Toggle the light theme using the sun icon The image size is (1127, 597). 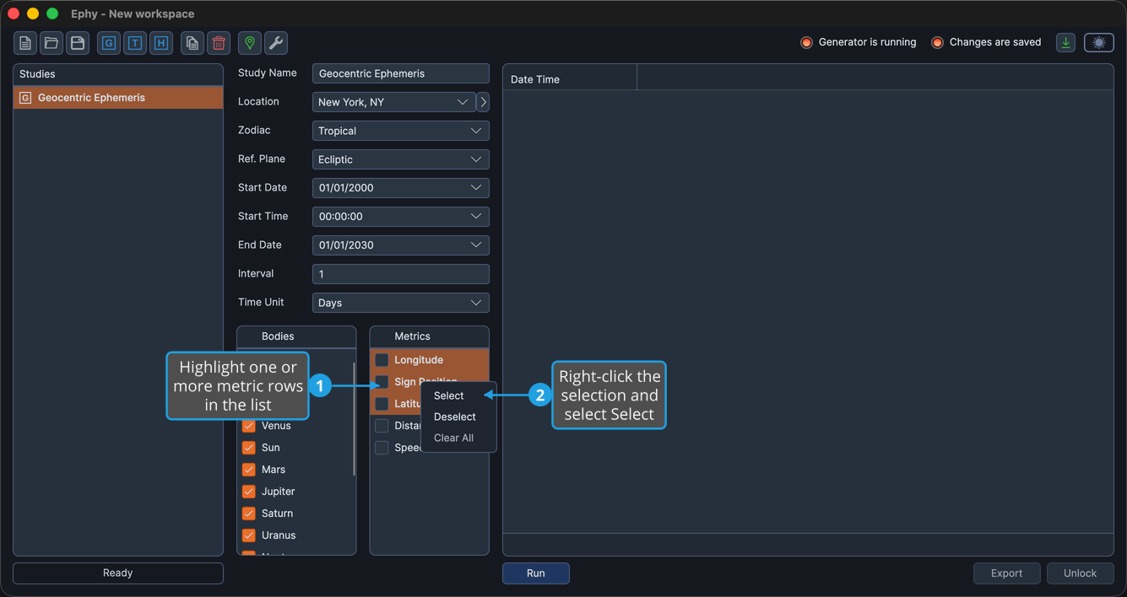(1099, 42)
